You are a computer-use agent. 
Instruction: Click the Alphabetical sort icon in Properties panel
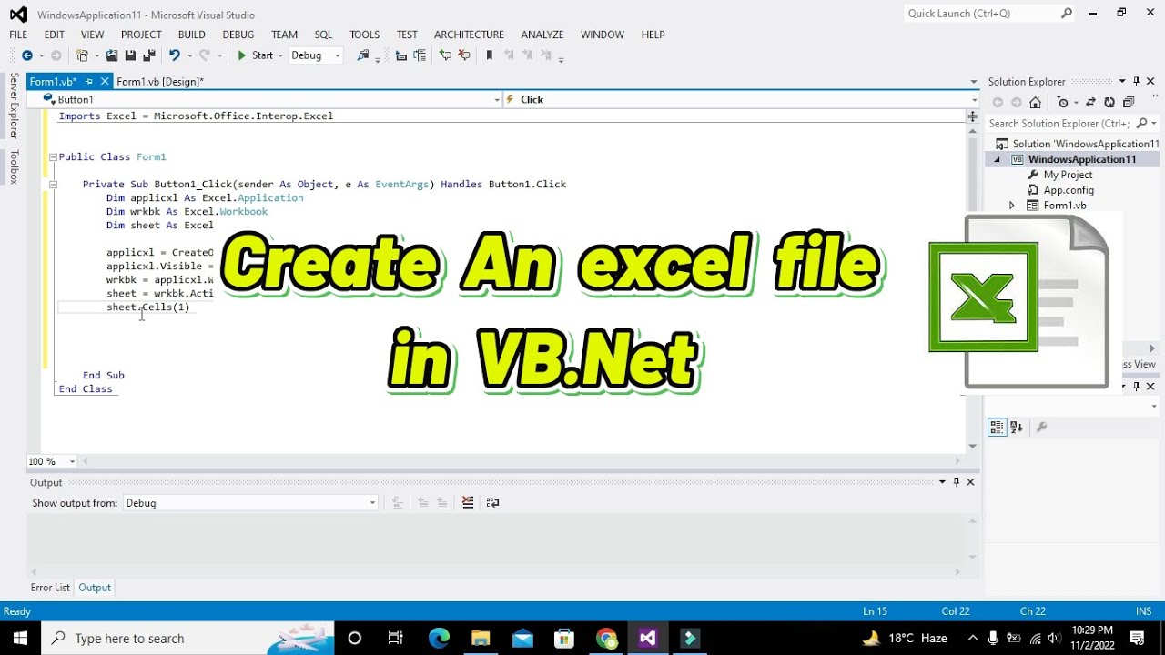pos(1017,427)
